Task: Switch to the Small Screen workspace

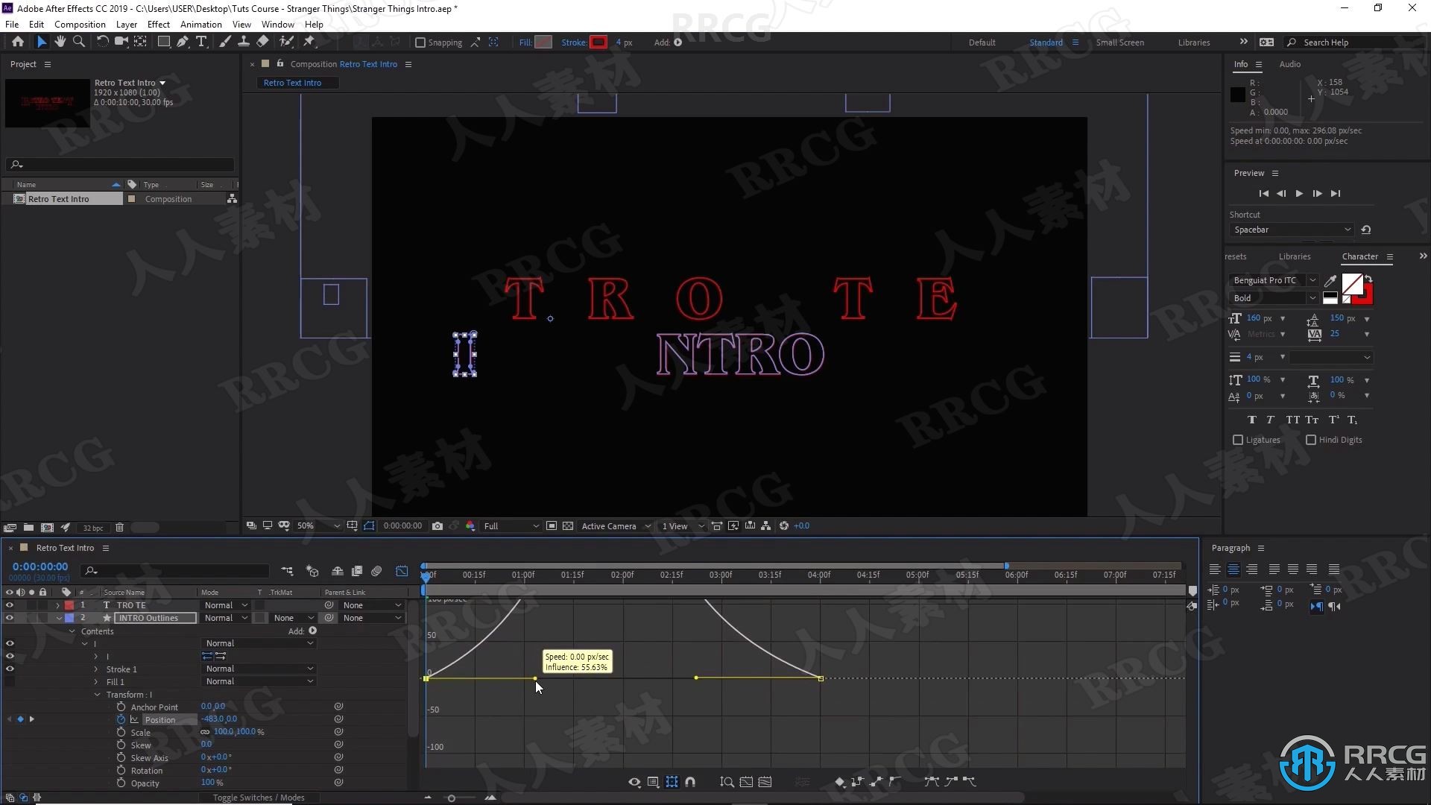Action: point(1119,42)
